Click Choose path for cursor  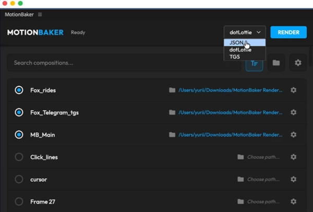point(263,179)
